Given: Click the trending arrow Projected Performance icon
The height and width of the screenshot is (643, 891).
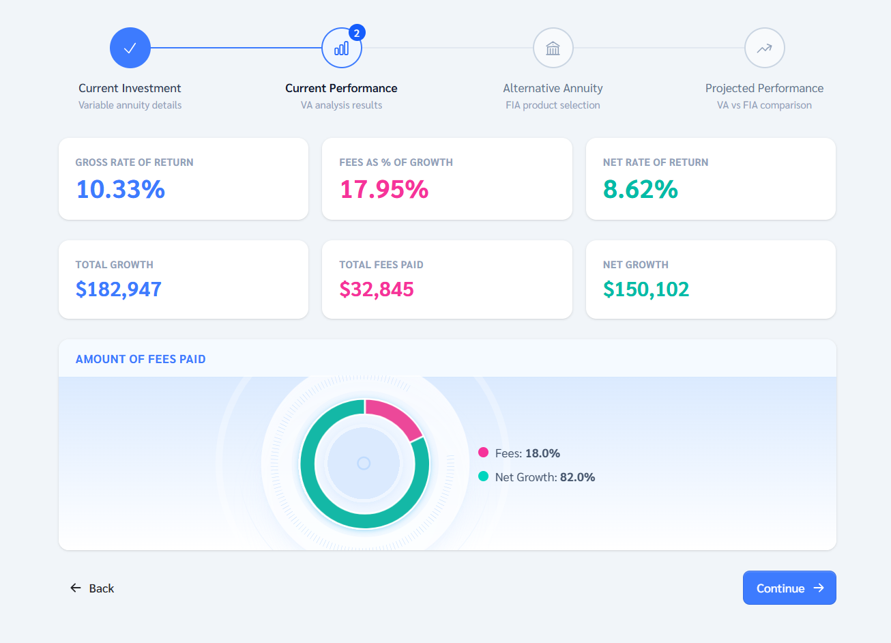Looking at the screenshot, I should click(x=765, y=48).
